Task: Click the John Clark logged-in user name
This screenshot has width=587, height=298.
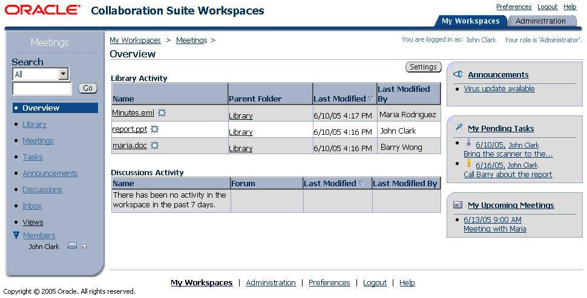Action: pyautogui.click(x=480, y=40)
